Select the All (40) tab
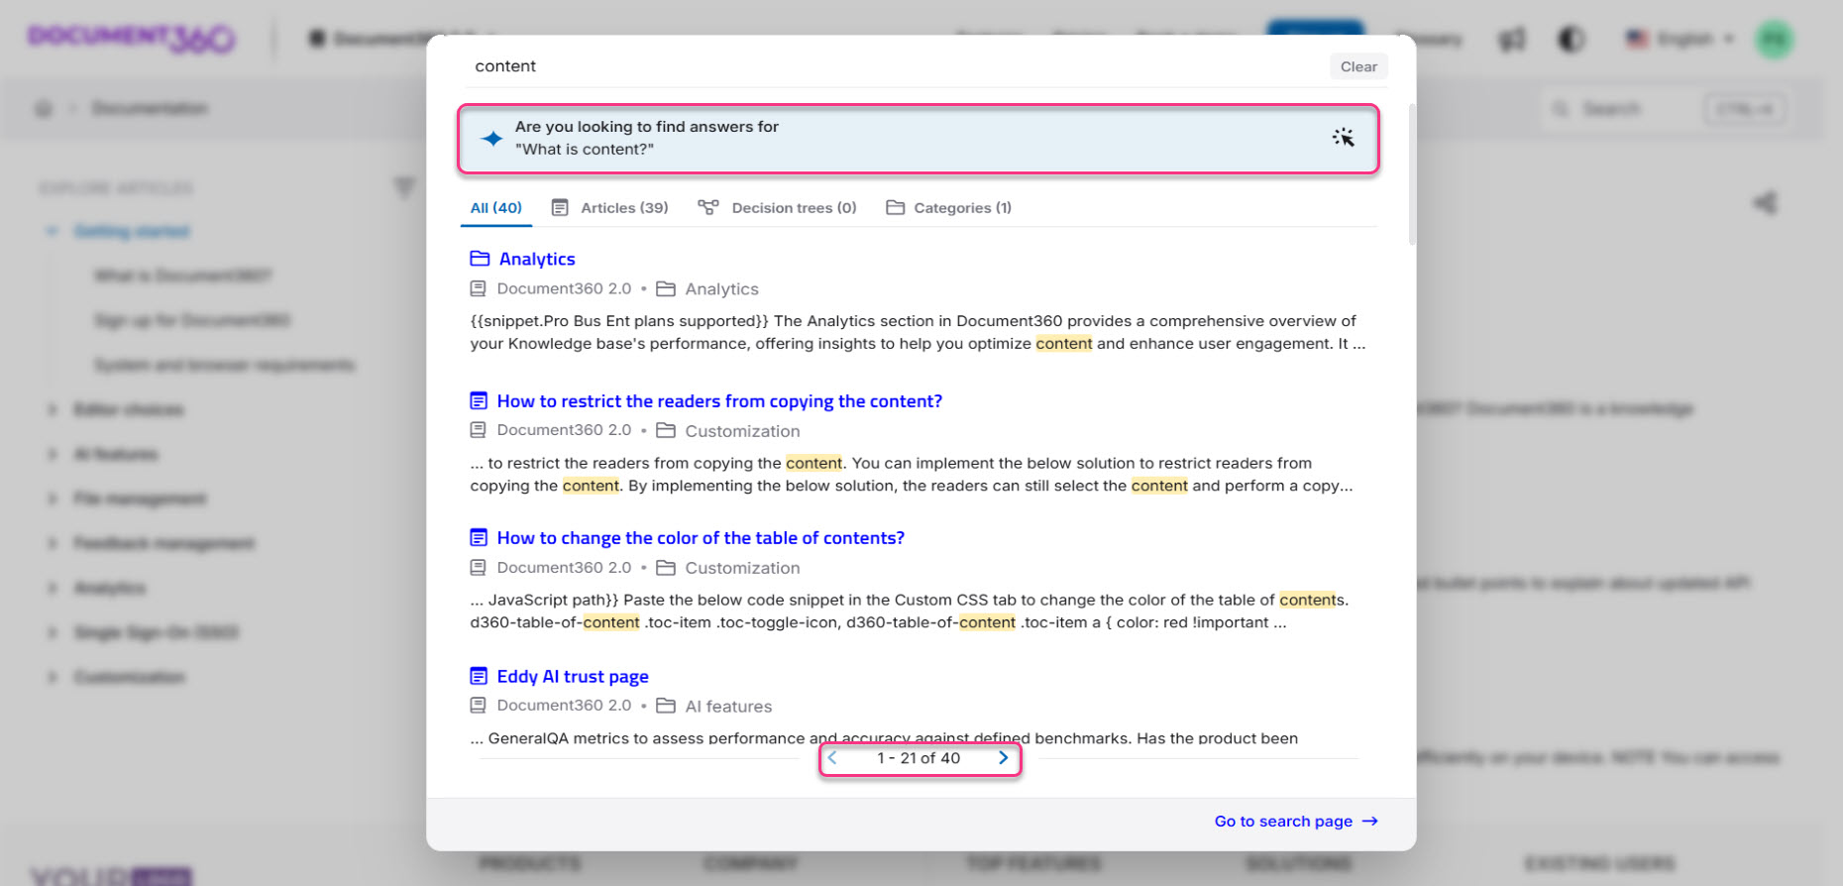The width and height of the screenshot is (1843, 886). tap(495, 207)
